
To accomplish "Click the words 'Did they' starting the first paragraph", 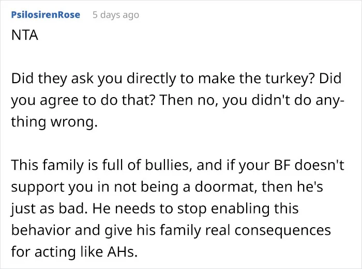I will pyautogui.click(x=39, y=78).
